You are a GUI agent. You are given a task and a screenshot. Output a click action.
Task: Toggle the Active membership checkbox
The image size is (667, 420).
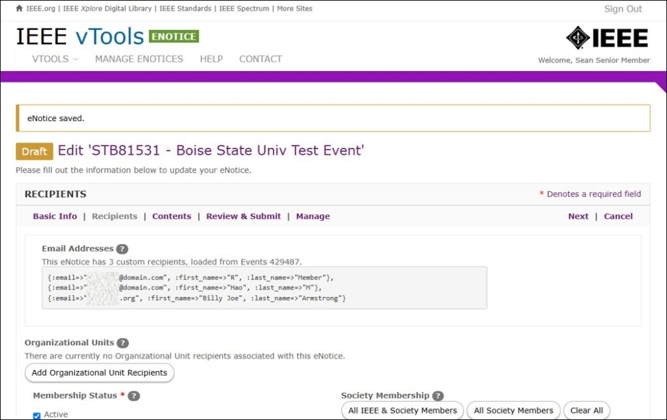36,415
